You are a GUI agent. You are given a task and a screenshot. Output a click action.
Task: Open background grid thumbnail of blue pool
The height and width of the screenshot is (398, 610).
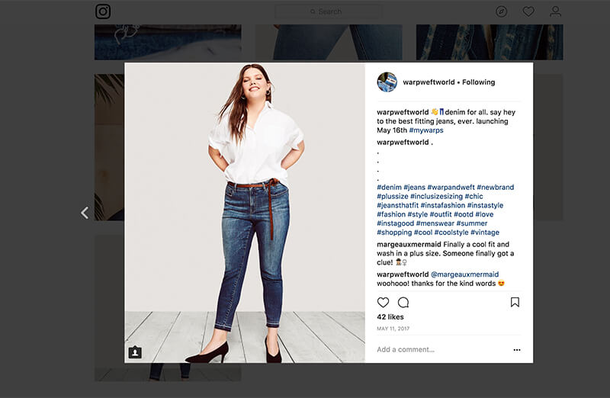coord(168,42)
